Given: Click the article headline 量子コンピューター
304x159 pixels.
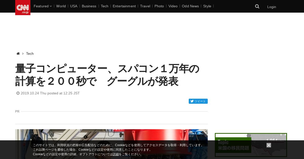Looking at the screenshot, I should click(x=107, y=75).
